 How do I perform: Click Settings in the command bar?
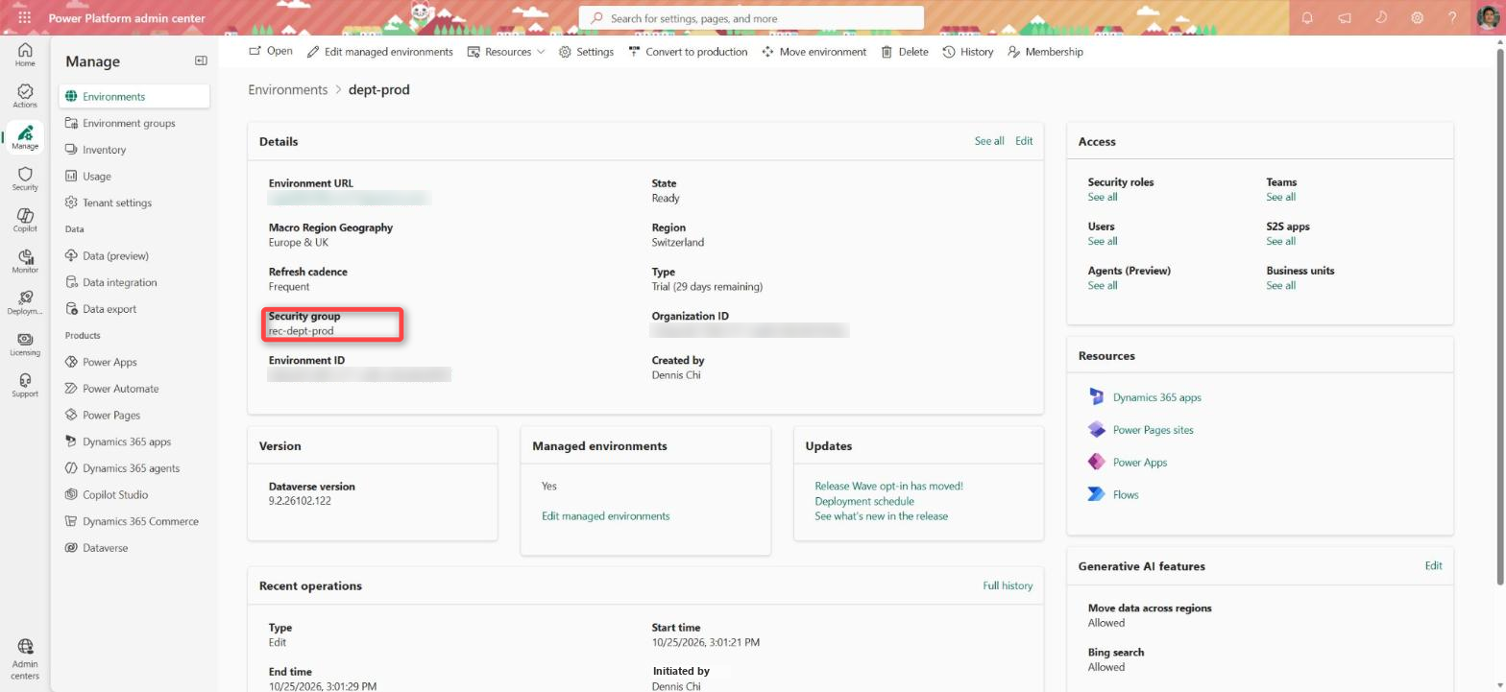click(586, 52)
